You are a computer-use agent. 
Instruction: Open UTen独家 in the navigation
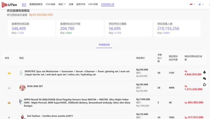tap(50, 4)
